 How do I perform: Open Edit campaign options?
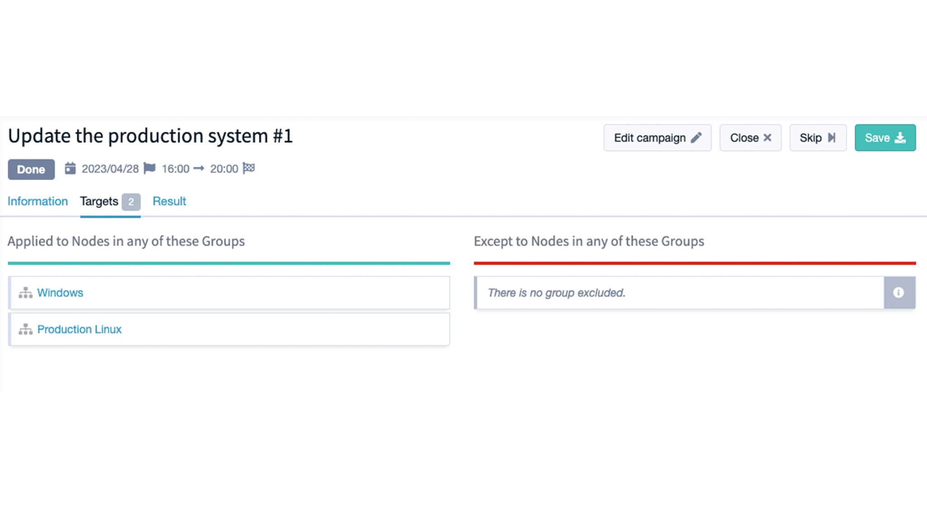(657, 137)
